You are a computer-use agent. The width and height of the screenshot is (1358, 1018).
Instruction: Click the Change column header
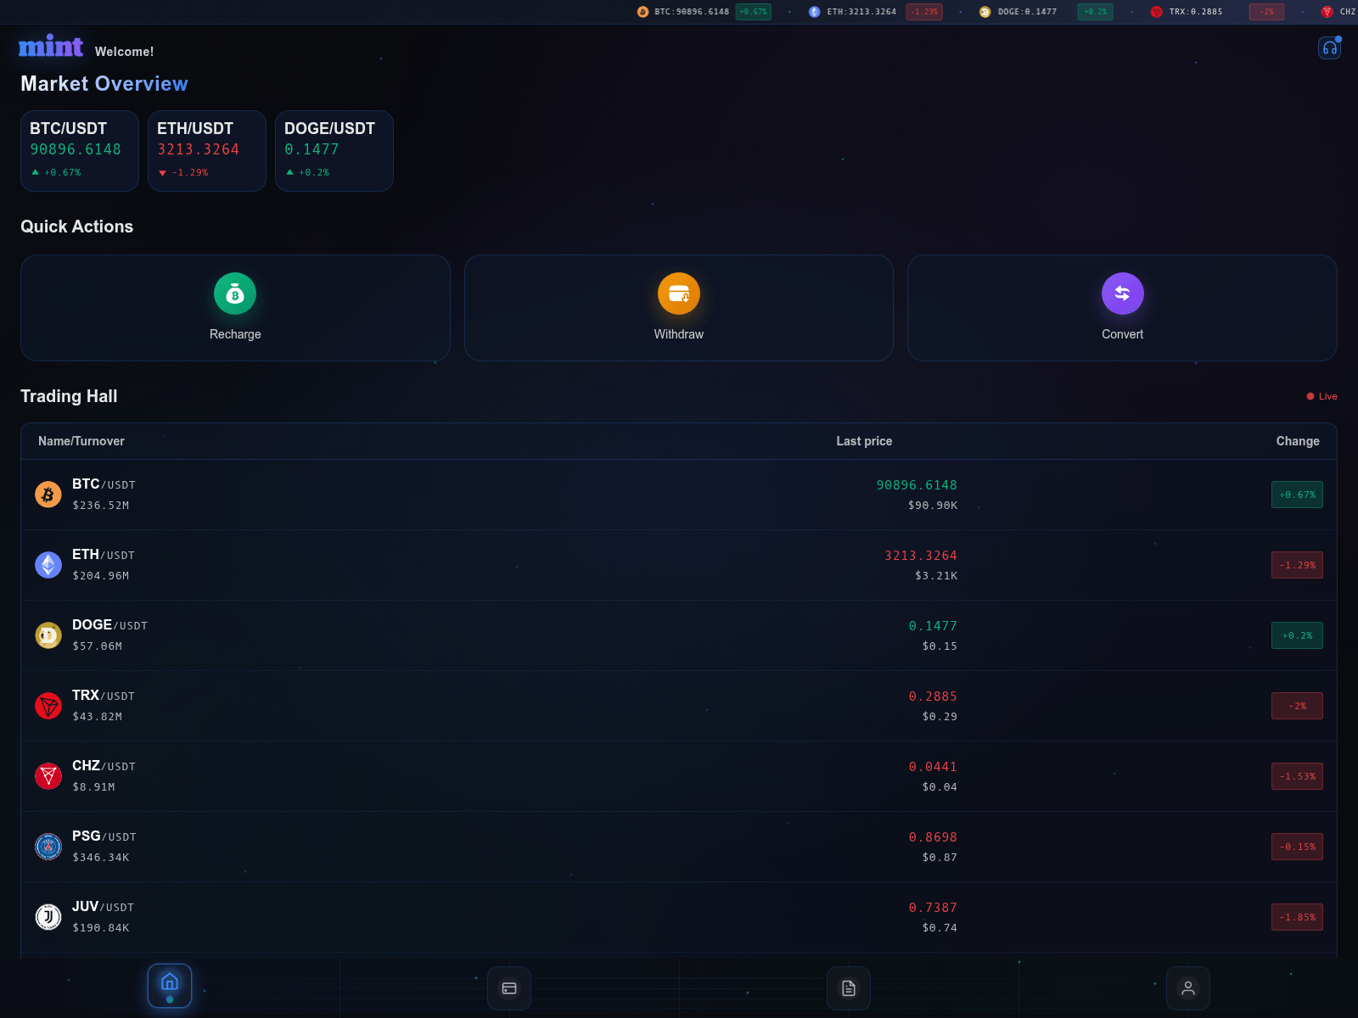coord(1298,441)
